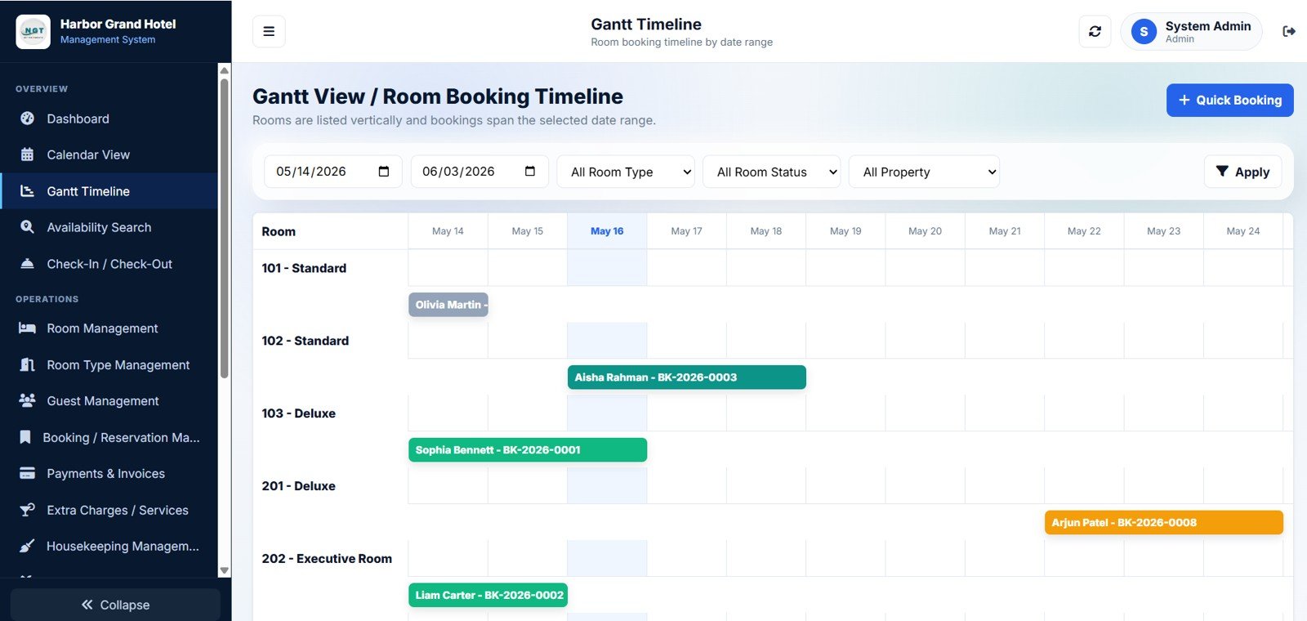Go to Calendar View
This screenshot has height=621, width=1307.
click(109, 154)
